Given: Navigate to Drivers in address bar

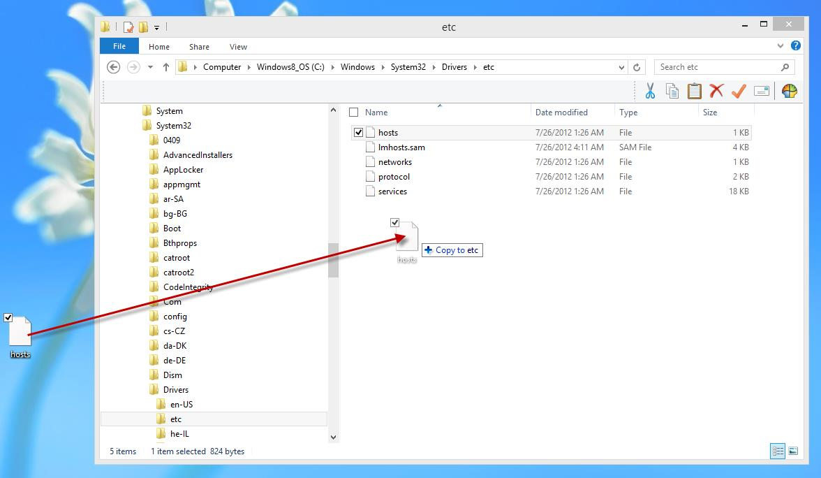Looking at the screenshot, I should (x=454, y=67).
